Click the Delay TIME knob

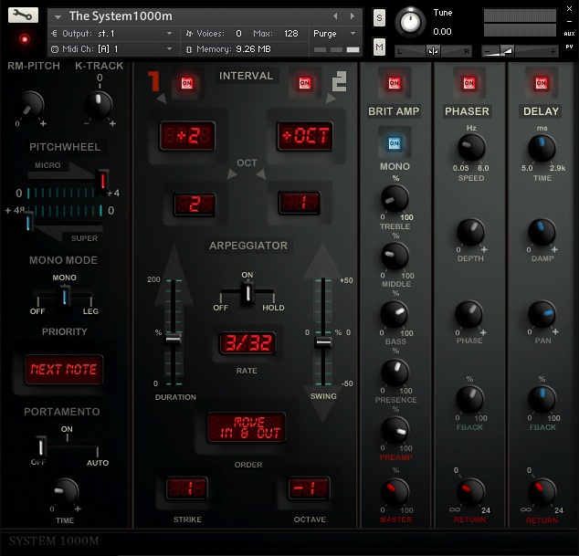click(542, 149)
